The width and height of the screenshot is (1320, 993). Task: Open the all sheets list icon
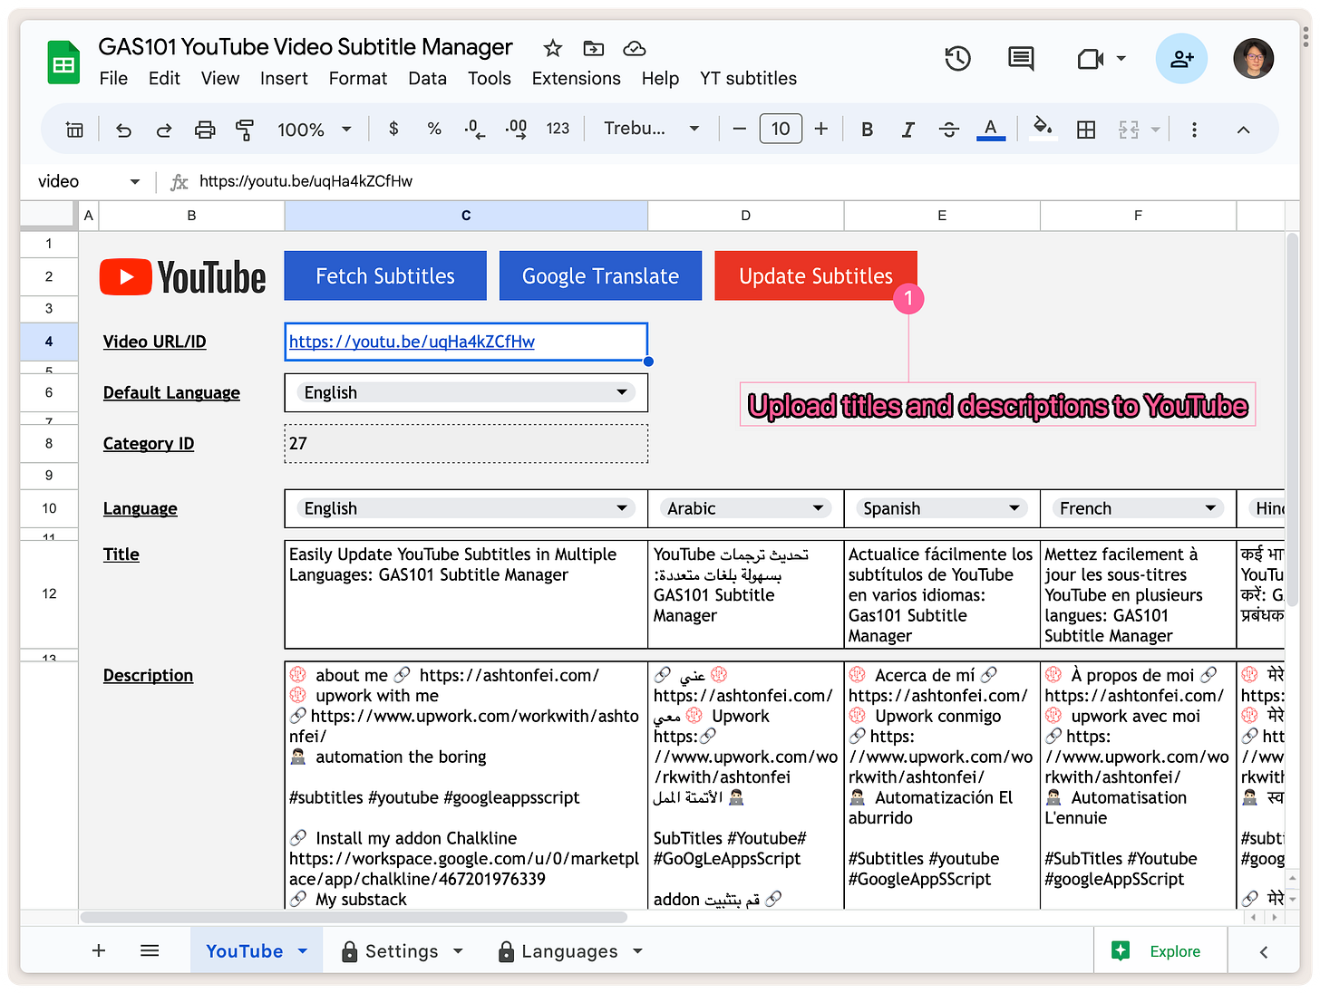point(150,950)
